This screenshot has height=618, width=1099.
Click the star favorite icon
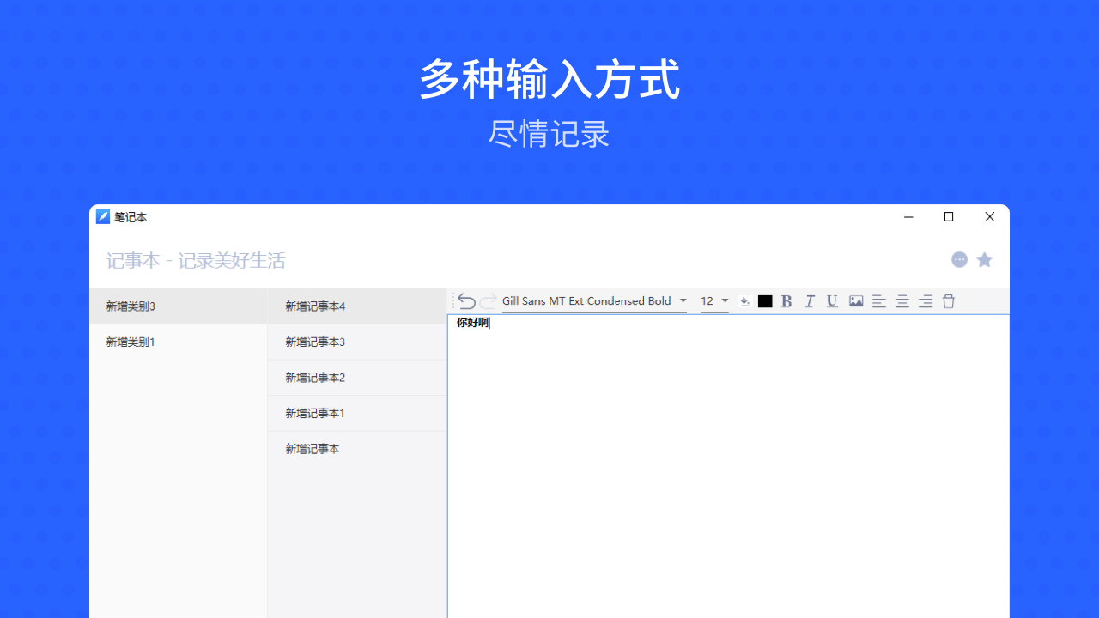(x=985, y=259)
